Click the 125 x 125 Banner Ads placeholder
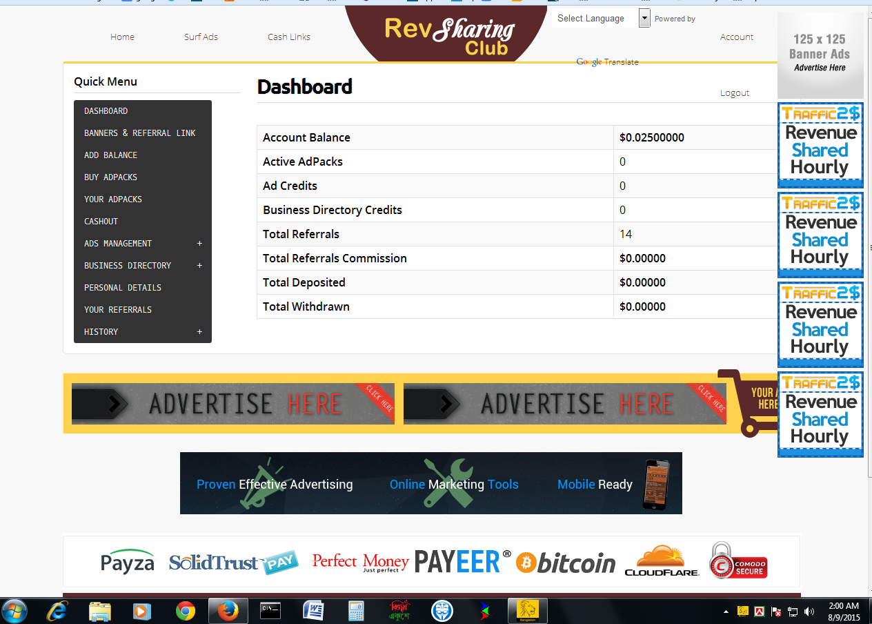The image size is (872, 624). tap(820, 55)
